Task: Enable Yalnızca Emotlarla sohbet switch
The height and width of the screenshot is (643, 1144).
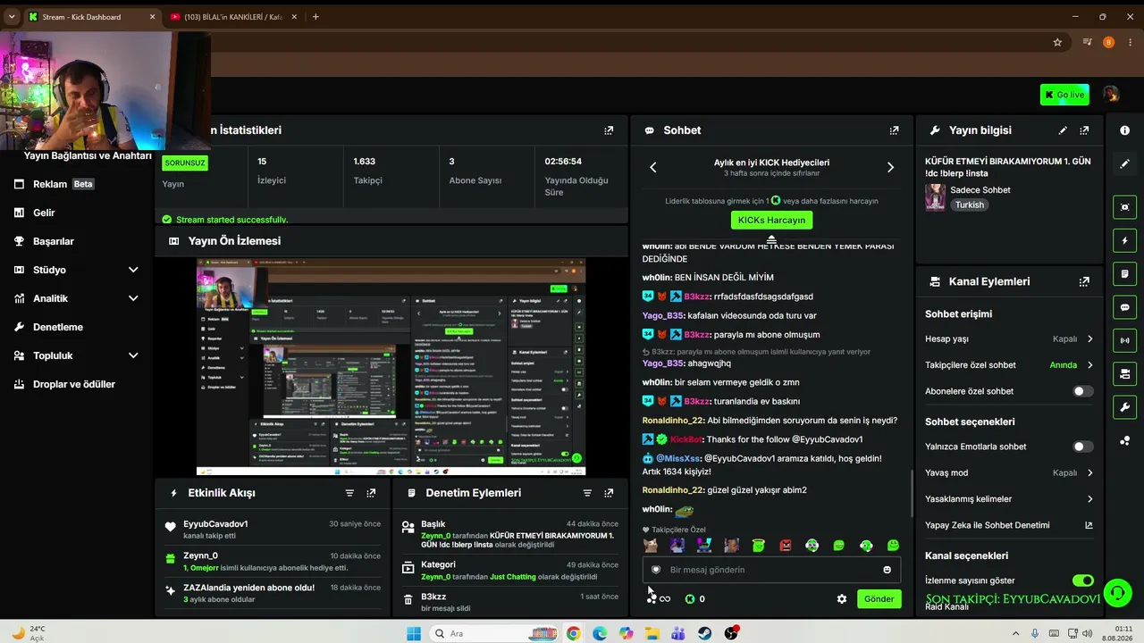Action: (1082, 447)
